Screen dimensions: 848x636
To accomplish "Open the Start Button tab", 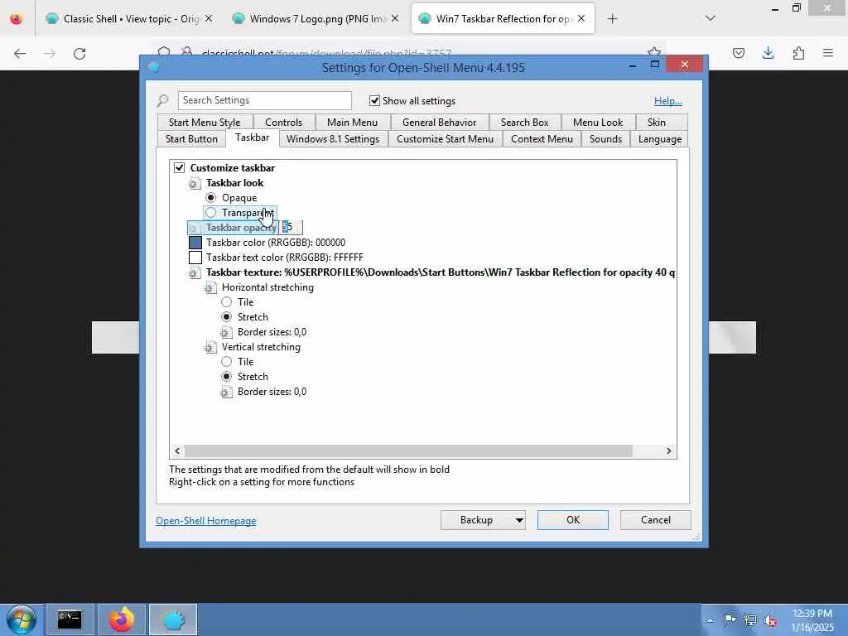I will pyautogui.click(x=191, y=139).
